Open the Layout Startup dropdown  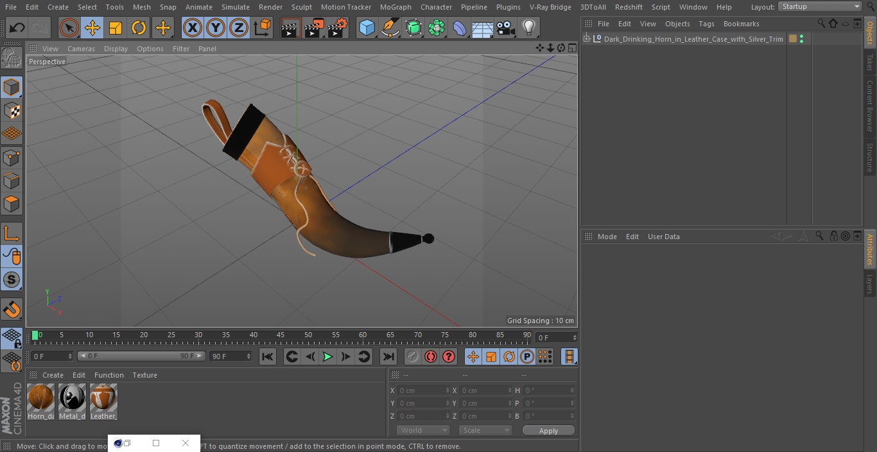pos(821,6)
